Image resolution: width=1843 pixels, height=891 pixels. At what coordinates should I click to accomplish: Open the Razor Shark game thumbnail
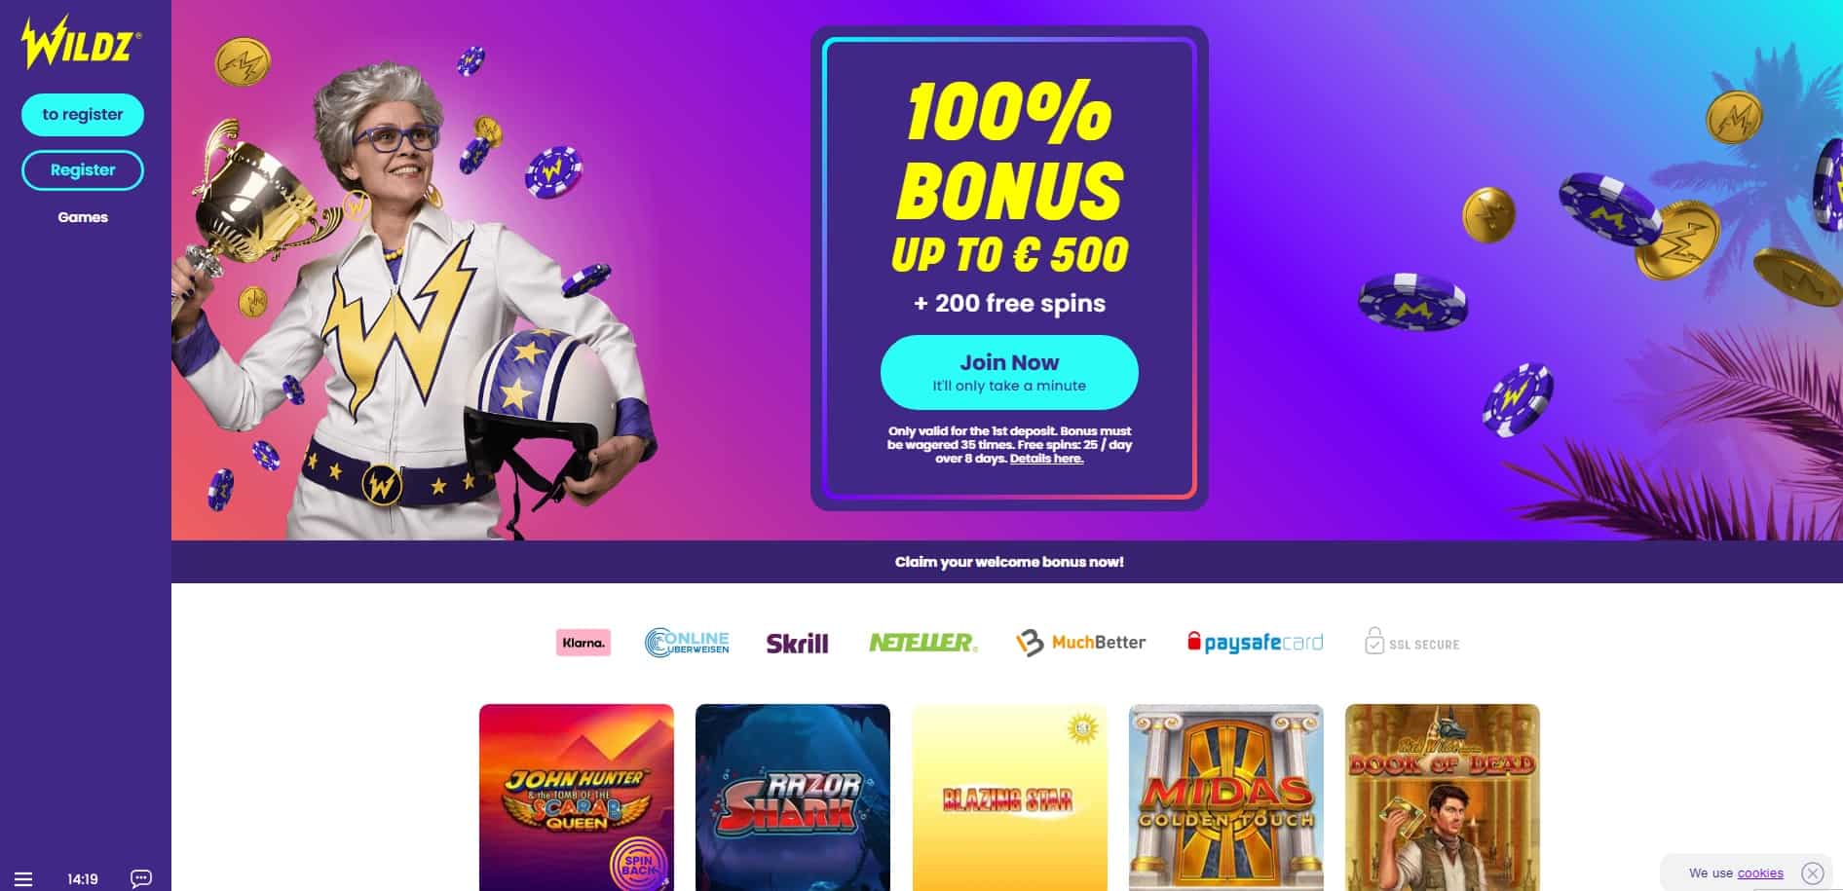click(793, 798)
